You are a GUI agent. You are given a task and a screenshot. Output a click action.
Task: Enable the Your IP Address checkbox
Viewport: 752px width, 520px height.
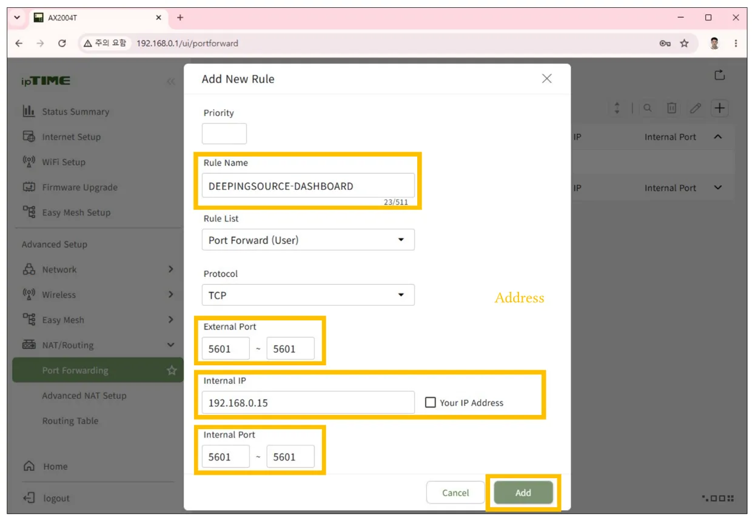click(431, 402)
